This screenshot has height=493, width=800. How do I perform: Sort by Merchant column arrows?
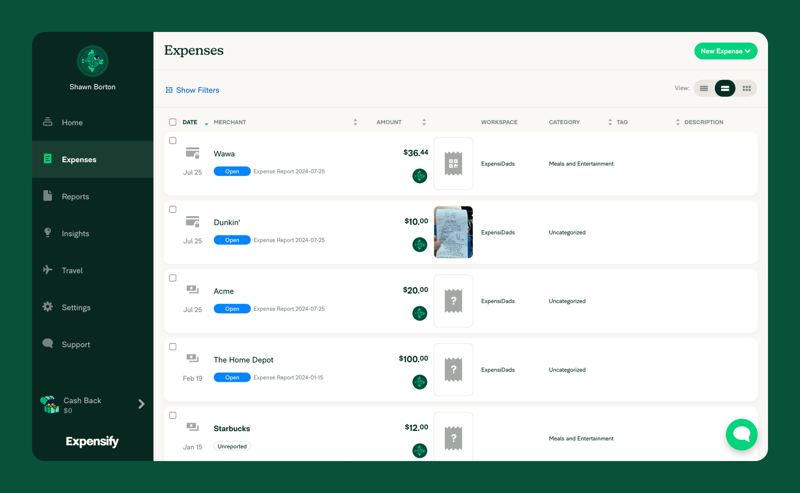[x=355, y=122]
